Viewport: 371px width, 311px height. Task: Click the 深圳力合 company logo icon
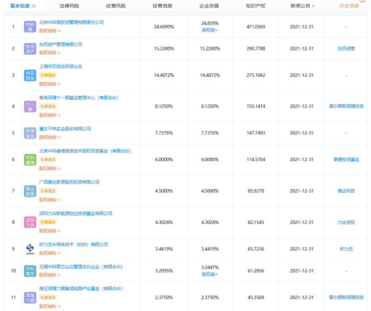[x=30, y=222]
